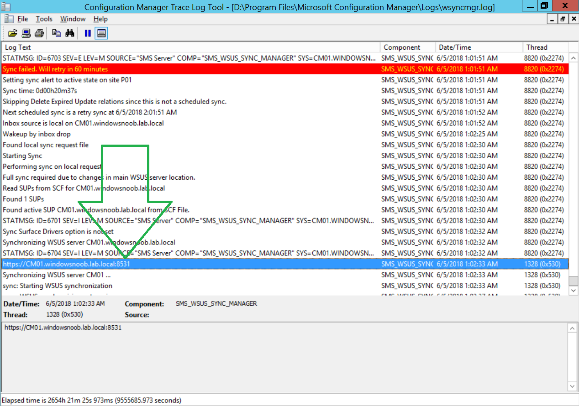Click the log list vertical scrollbar thumb
Viewport: 579px width, 406px height.
coord(574,281)
